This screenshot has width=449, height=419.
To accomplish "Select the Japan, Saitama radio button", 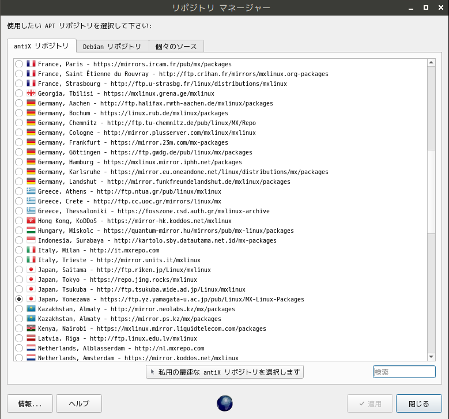I will [x=19, y=270].
